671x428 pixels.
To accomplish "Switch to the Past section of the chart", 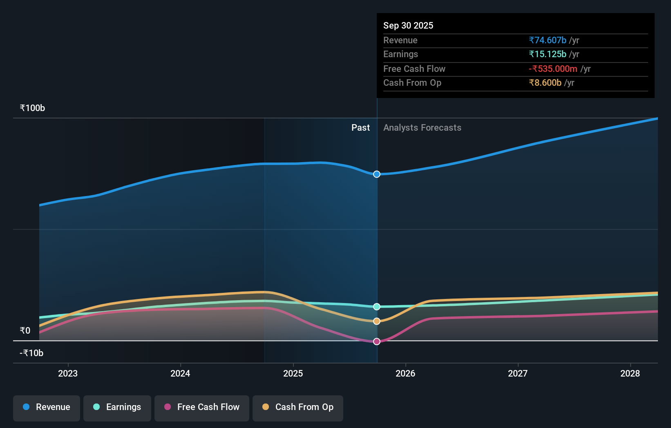I will [360, 127].
